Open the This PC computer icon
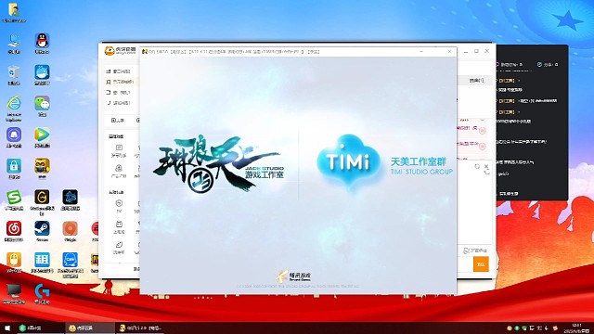This screenshot has width=594, height=334. (x=14, y=41)
